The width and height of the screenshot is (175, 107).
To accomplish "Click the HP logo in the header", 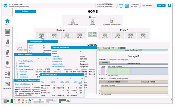I will (5, 5).
